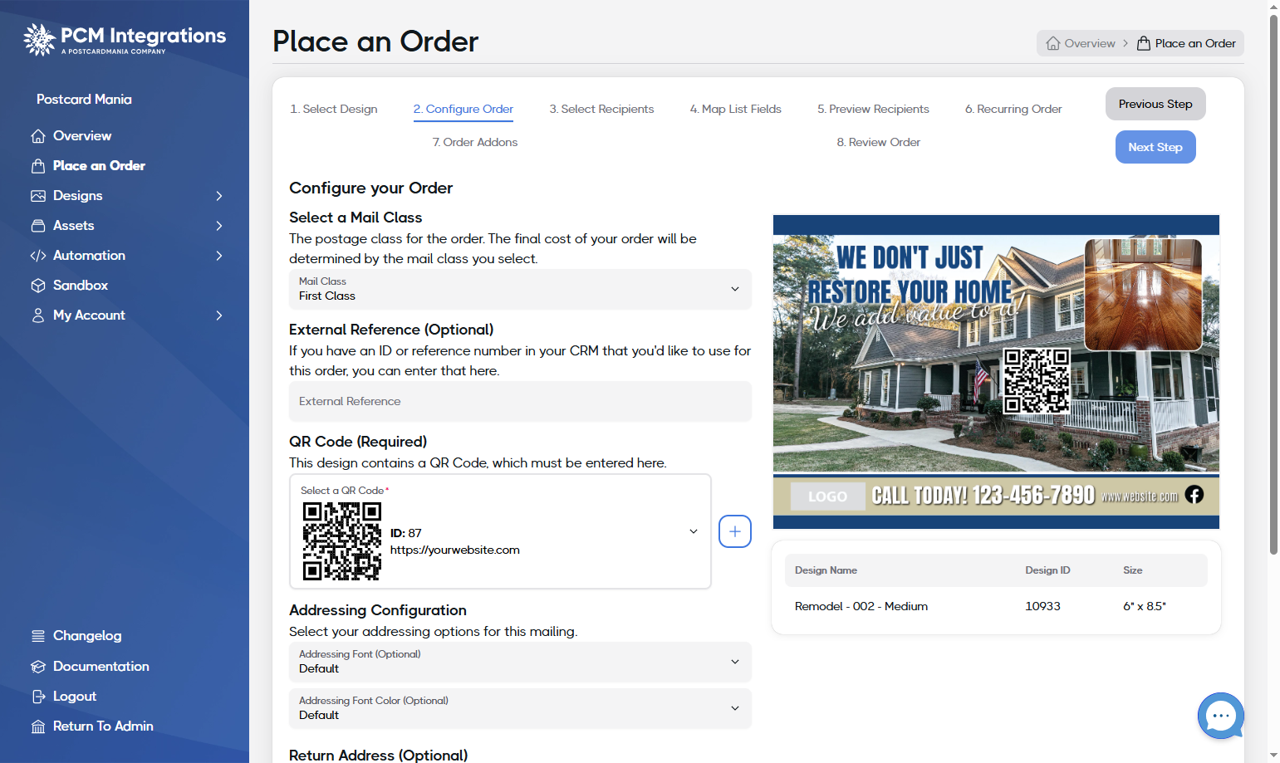
Task: Click the QR code thumbnail in selector
Action: click(x=342, y=540)
